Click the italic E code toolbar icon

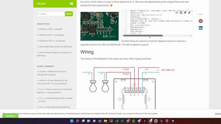click(x=189, y=13)
